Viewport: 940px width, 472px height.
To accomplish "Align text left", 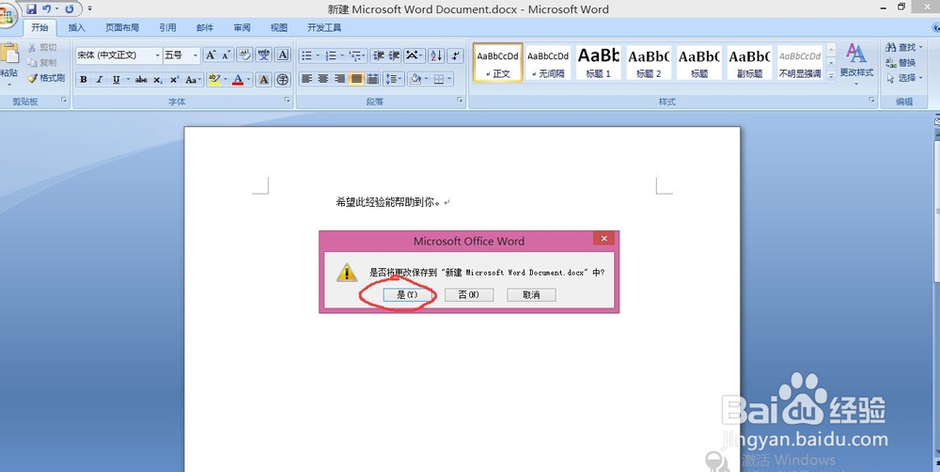I will click(306, 79).
